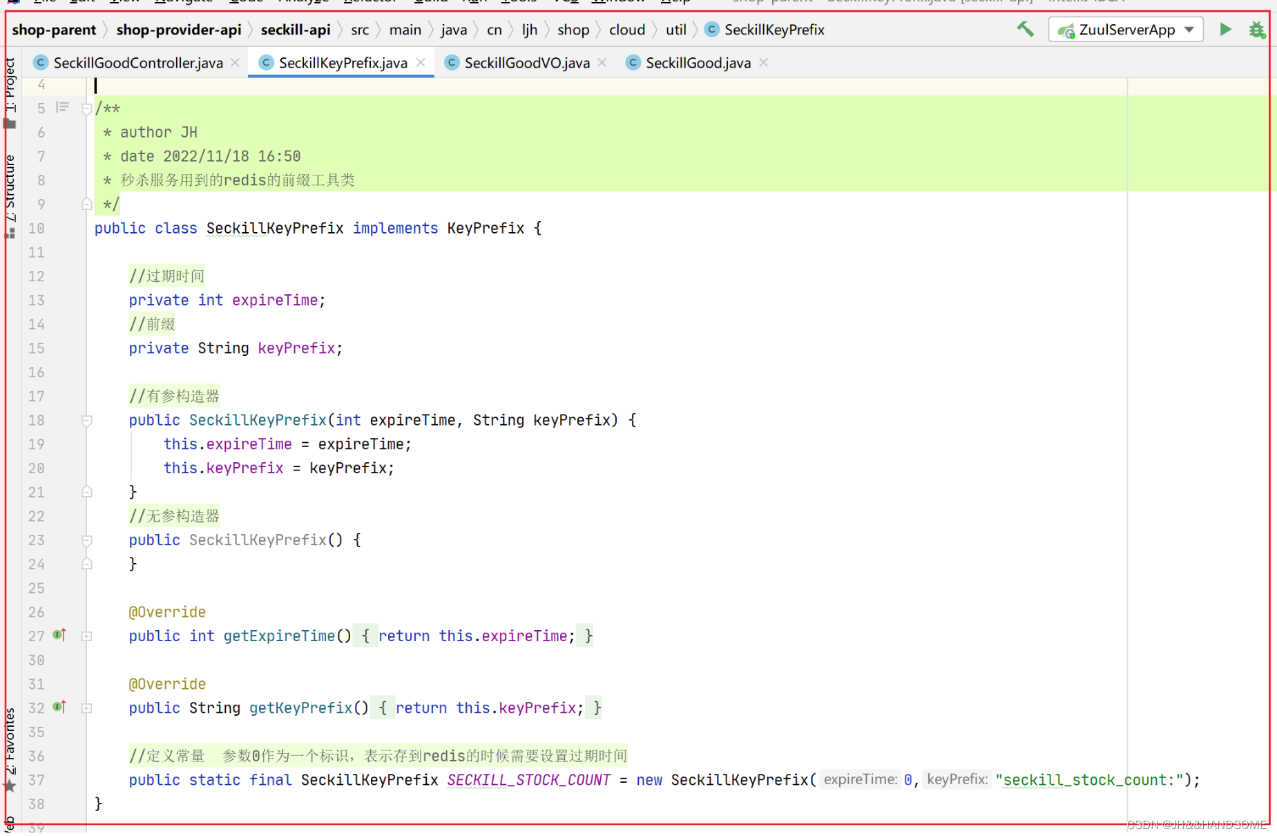Click line number 10 in the gutter
The image size is (1277, 836).
pyautogui.click(x=37, y=228)
